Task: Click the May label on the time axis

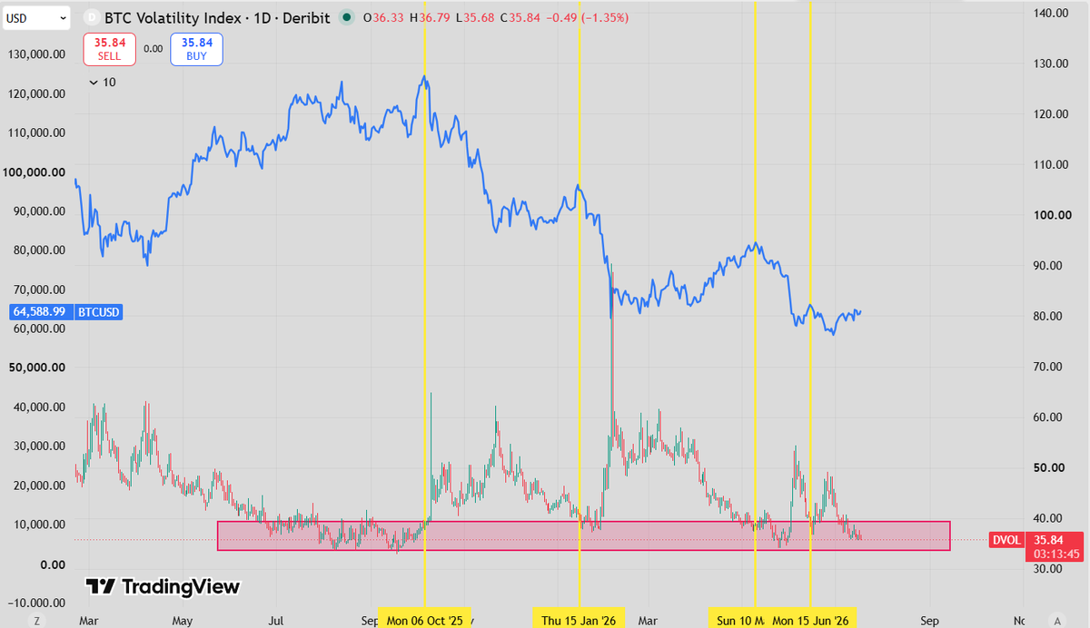Action: pos(183,621)
